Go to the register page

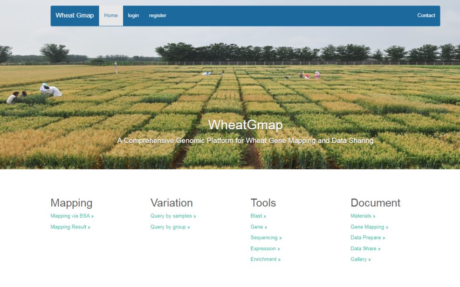[x=158, y=15]
